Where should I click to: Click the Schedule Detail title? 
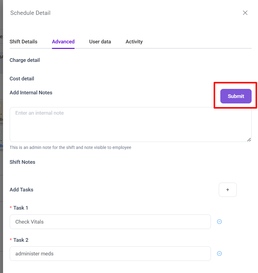pos(30,13)
